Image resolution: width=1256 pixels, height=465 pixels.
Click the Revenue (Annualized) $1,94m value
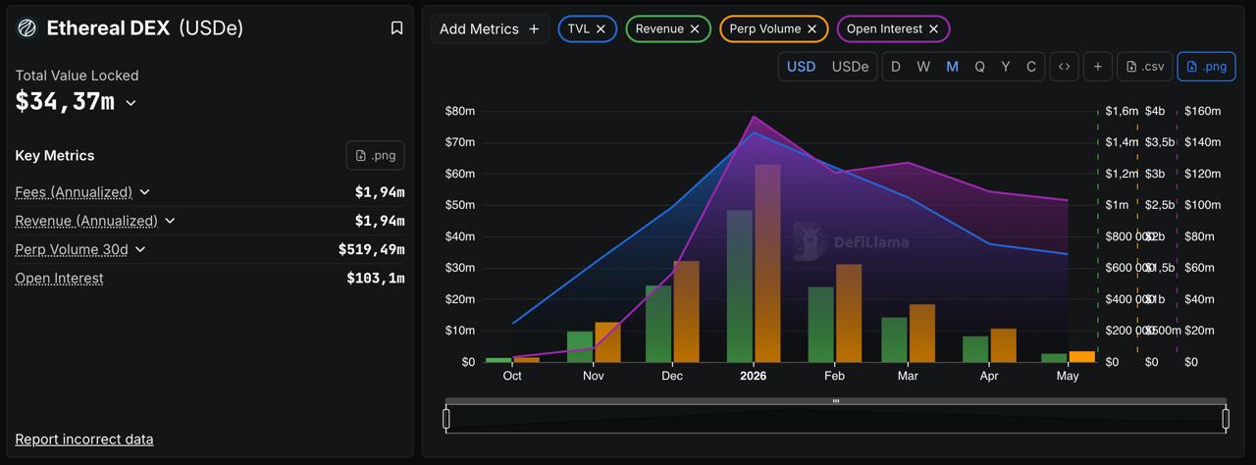pos(380,221)
